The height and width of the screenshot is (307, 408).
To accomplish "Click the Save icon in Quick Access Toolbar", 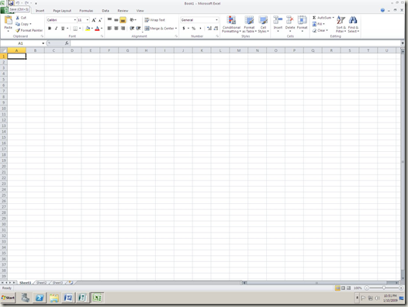I will tap(11, 3).
